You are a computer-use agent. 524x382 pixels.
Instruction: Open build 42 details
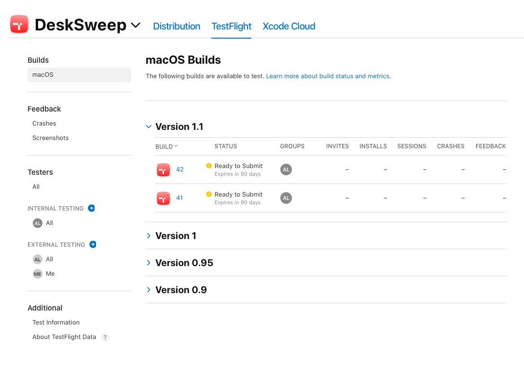(x=180, y=169)
